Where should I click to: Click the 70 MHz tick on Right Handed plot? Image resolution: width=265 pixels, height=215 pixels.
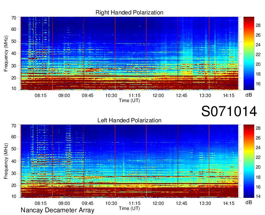(x=14, y=18)
